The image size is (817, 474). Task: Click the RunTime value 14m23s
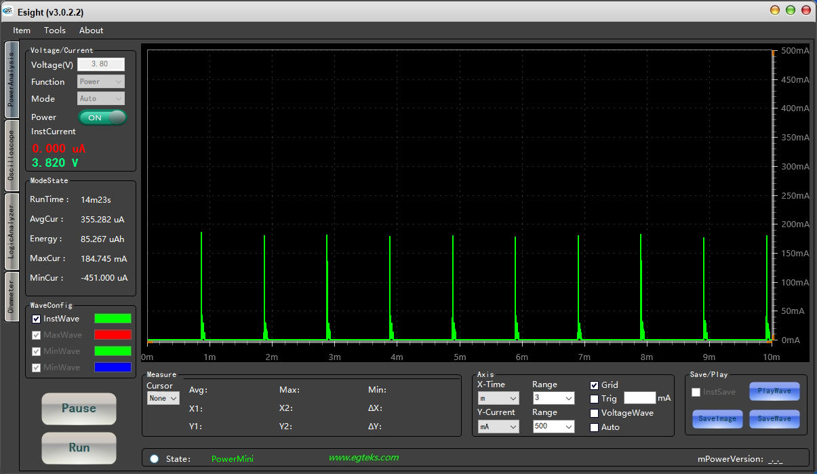[96, 200]
